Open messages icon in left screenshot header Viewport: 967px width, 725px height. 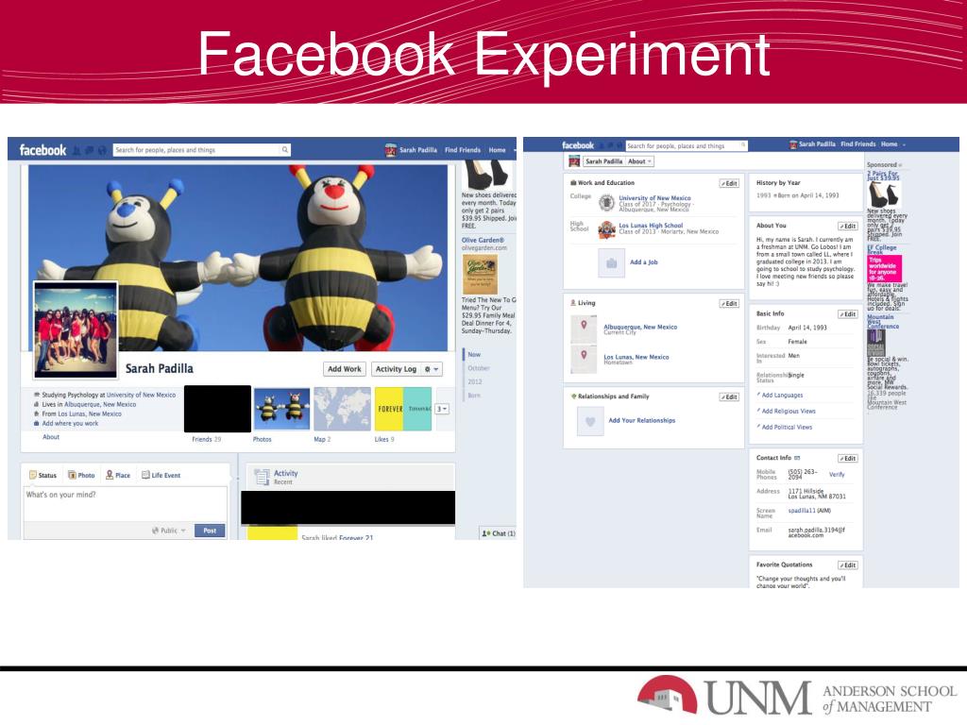click(x=89, y=150)
